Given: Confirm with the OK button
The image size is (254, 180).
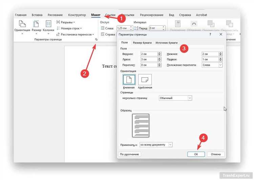Looking at the screenshot, I should pos(196,154).
